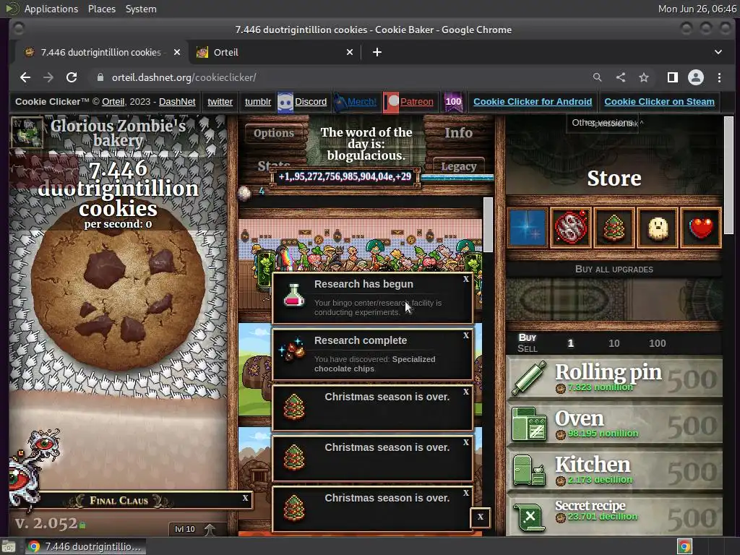Click the research potion flask icon
Viewport: 740px width, 555px height.
tap(293, 296)
